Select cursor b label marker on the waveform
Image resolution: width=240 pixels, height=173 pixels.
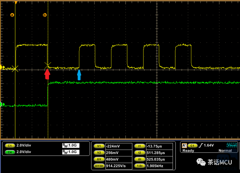tap(45, 15)
